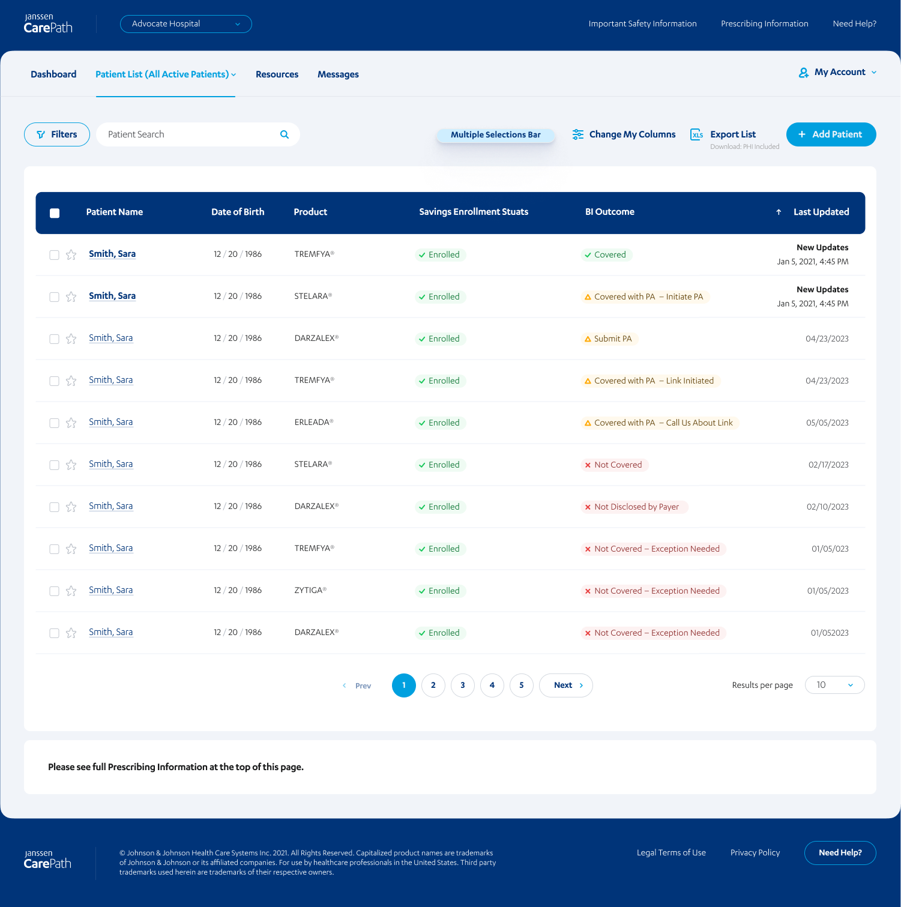
Task: Click Need Help? in the top header
Action: (x=854, y=24)
